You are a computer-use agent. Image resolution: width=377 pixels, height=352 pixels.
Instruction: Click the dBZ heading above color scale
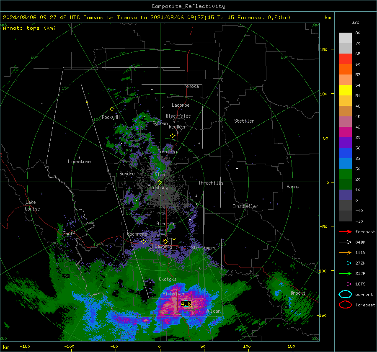355,22
